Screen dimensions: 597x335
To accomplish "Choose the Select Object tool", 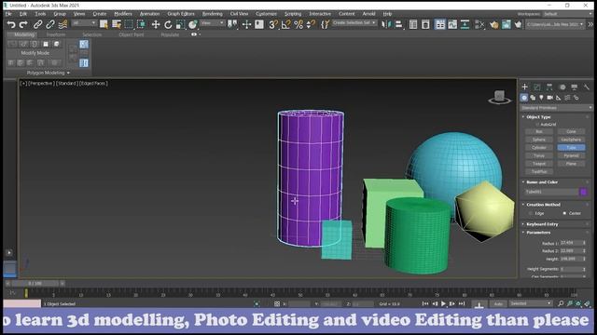I will [x=104, y=25].
